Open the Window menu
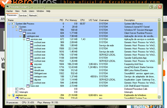Screen dimensions: 167x108 coord(40,11)
